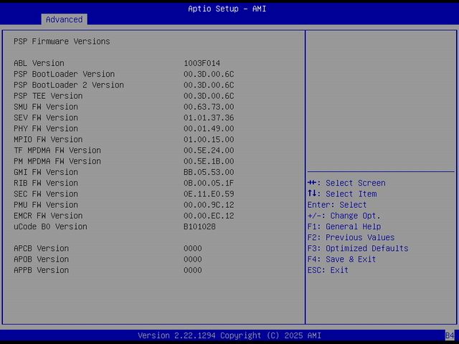Select PM MPDMA FW Version label
459x344 pixels.
tap(57, 161)
